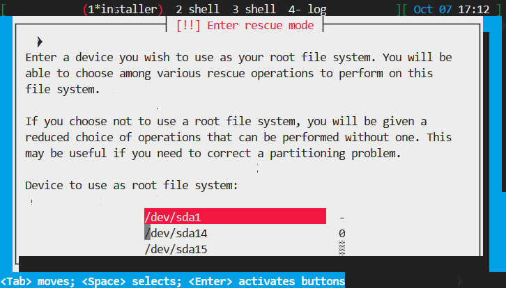Open the 2 shell tab
This screenshot has height=288, width=506.
coord(197,10)
